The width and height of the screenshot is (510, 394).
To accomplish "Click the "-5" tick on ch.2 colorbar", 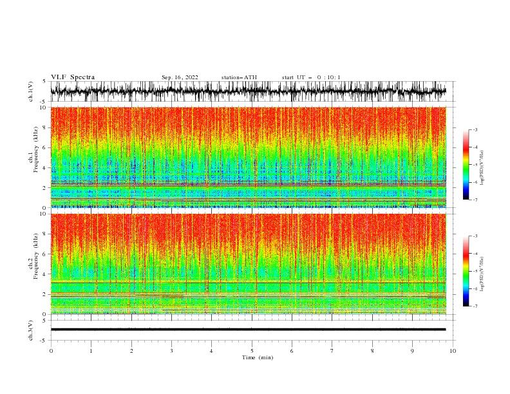I will (x=475, y=271).
